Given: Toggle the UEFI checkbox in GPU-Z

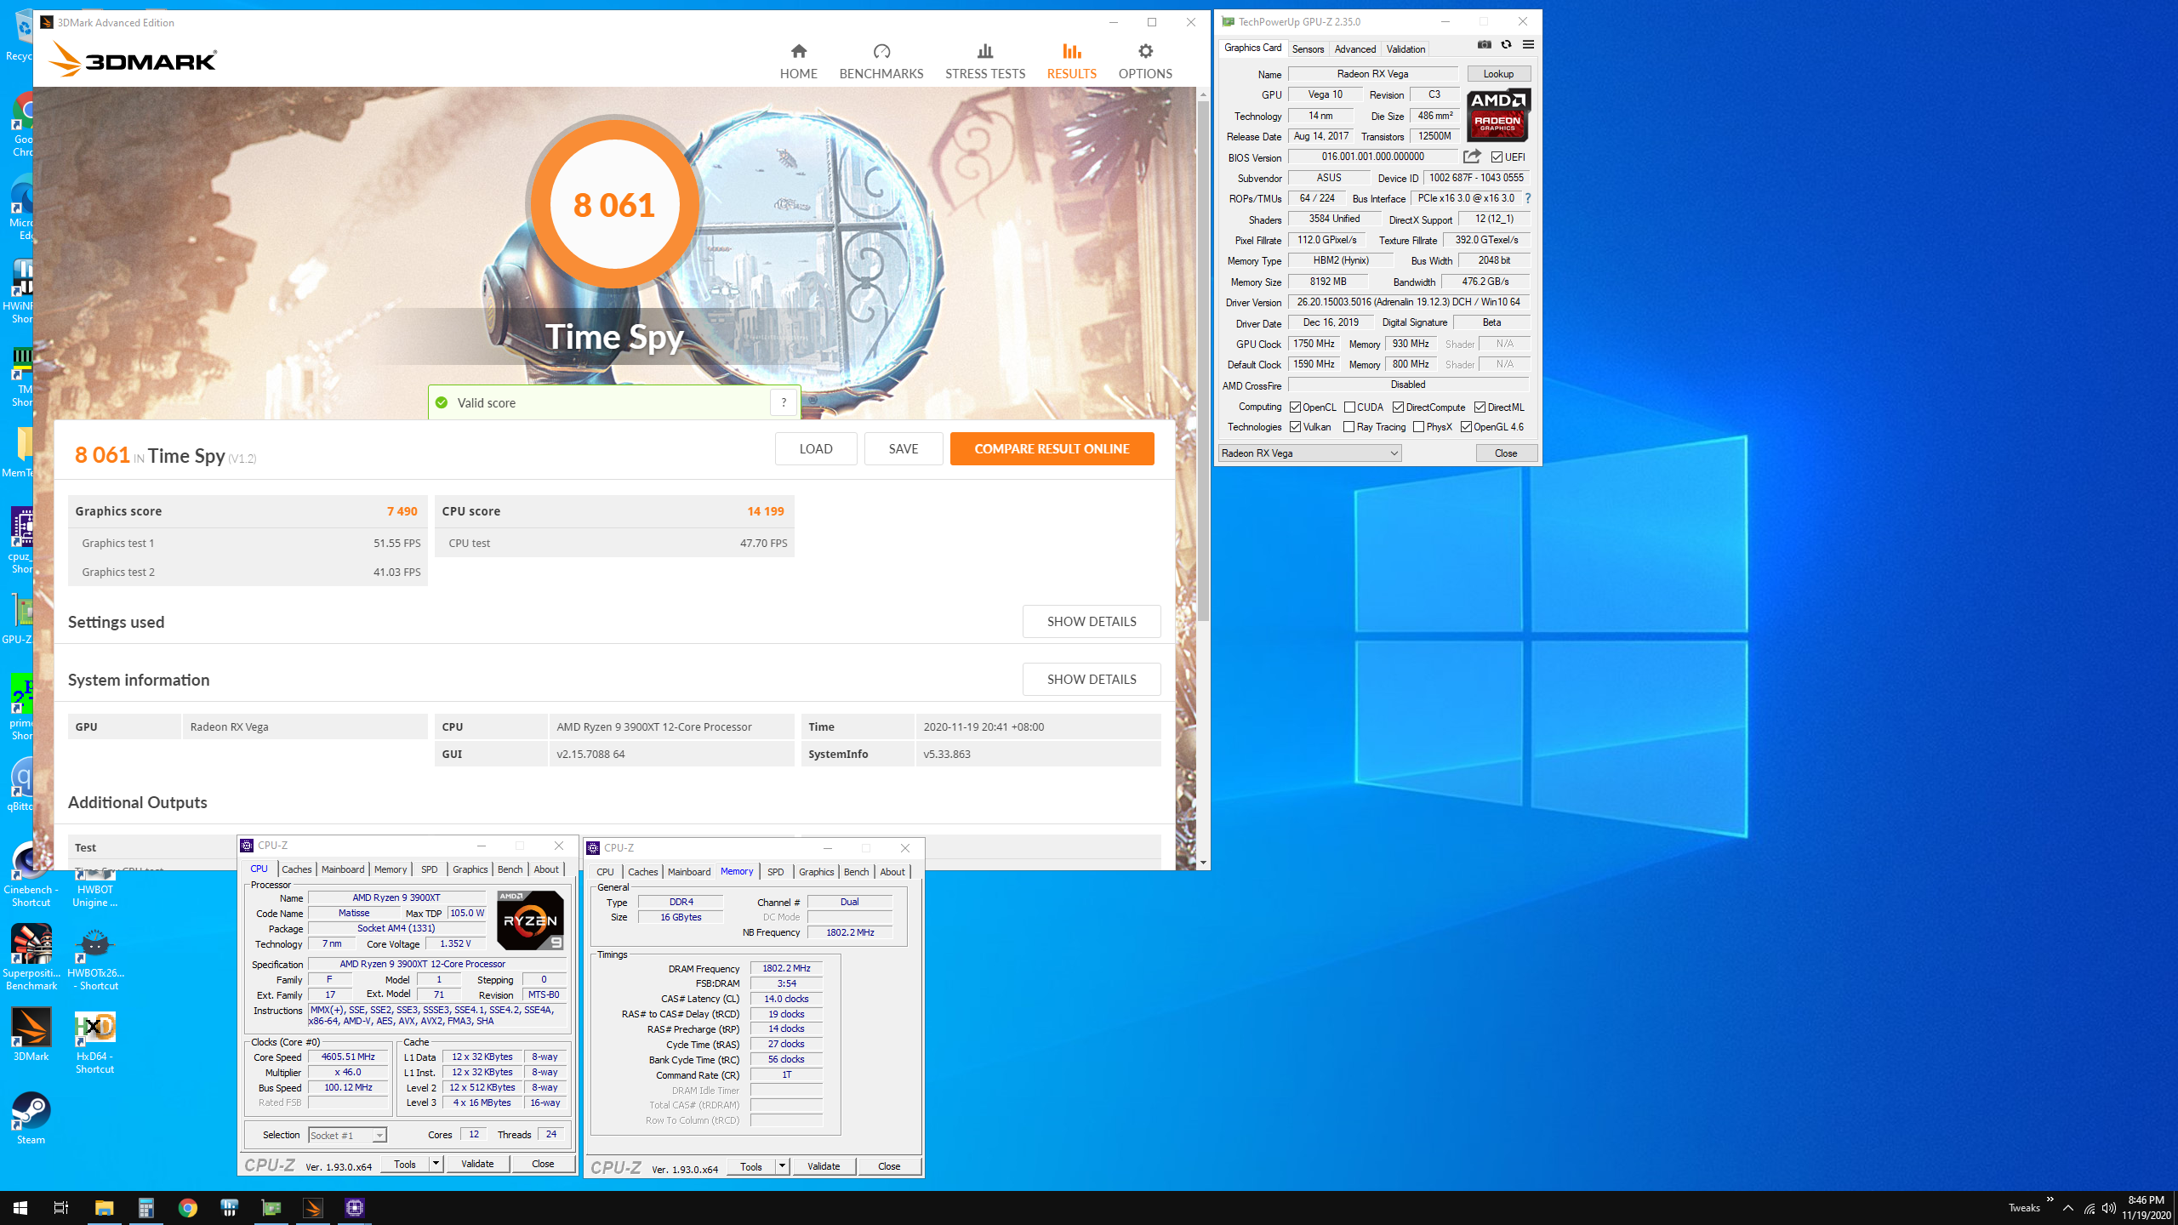Looking at the screenshot, I should (x=1497, y=157).
